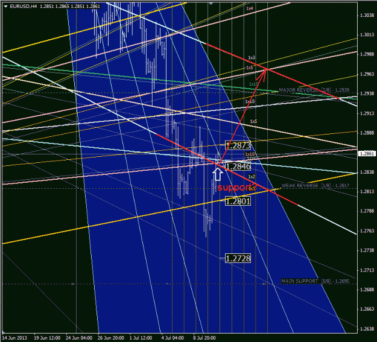Click the 1.2813 value on price axis

point(367,191)
